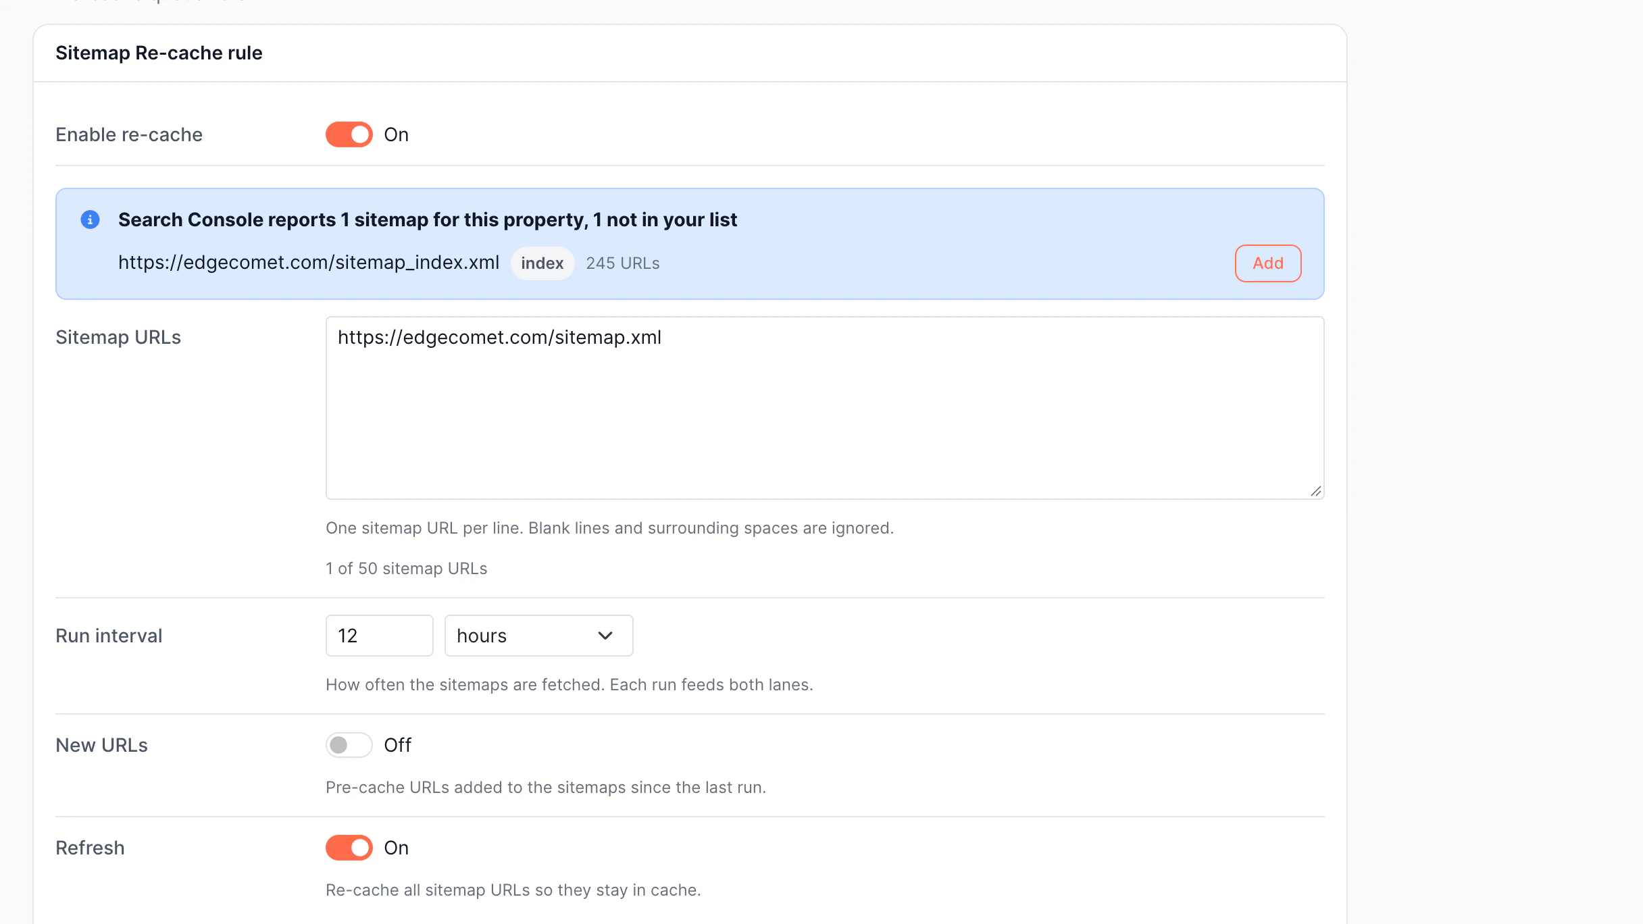
Task: Click '1 of 50 sitemap URLs' counter
Action: click(x=407, y=569)
